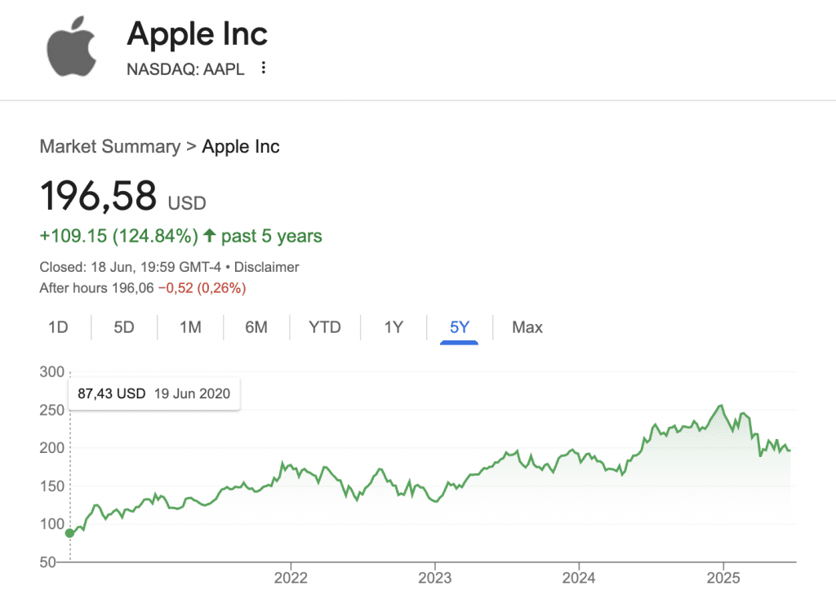
Task: Select the 5D time range tab
Action: (124, 327)
